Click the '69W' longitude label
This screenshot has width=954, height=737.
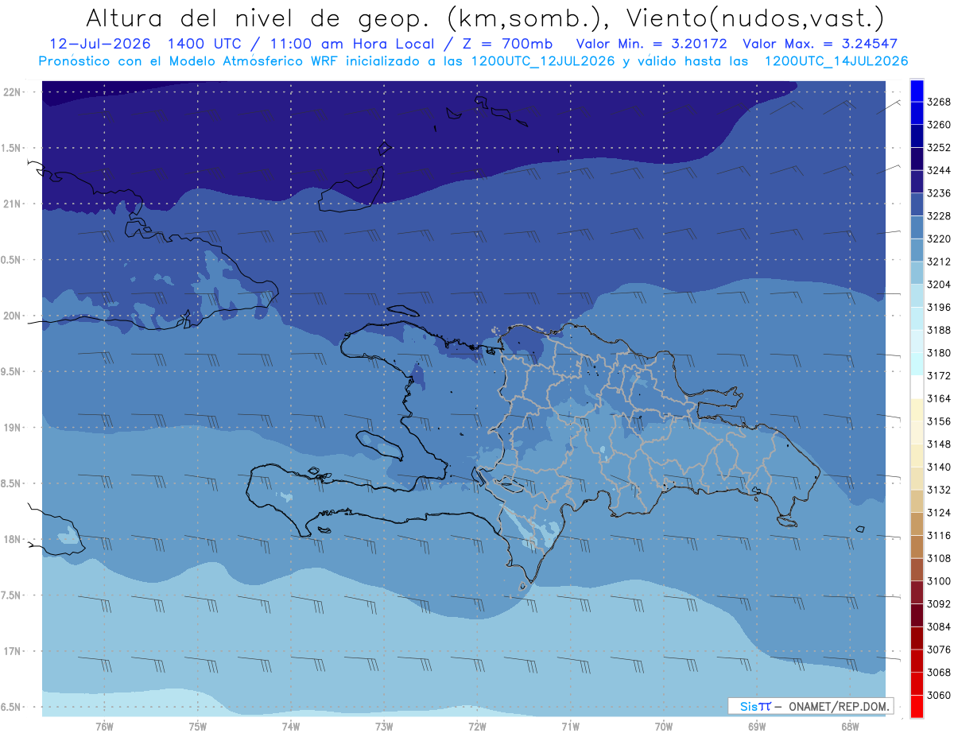[757, 727]
